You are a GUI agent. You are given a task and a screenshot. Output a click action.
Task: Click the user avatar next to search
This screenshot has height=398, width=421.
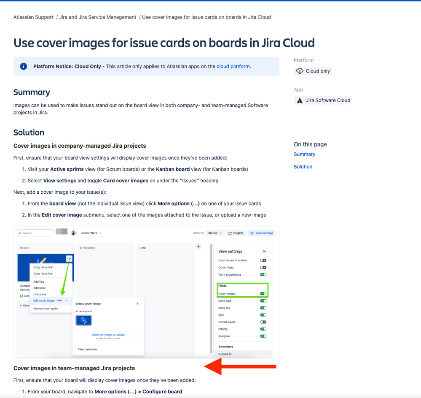point(62,231)
